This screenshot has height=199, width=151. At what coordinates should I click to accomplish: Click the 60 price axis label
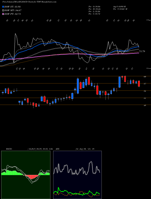click(x=145, y=77)
